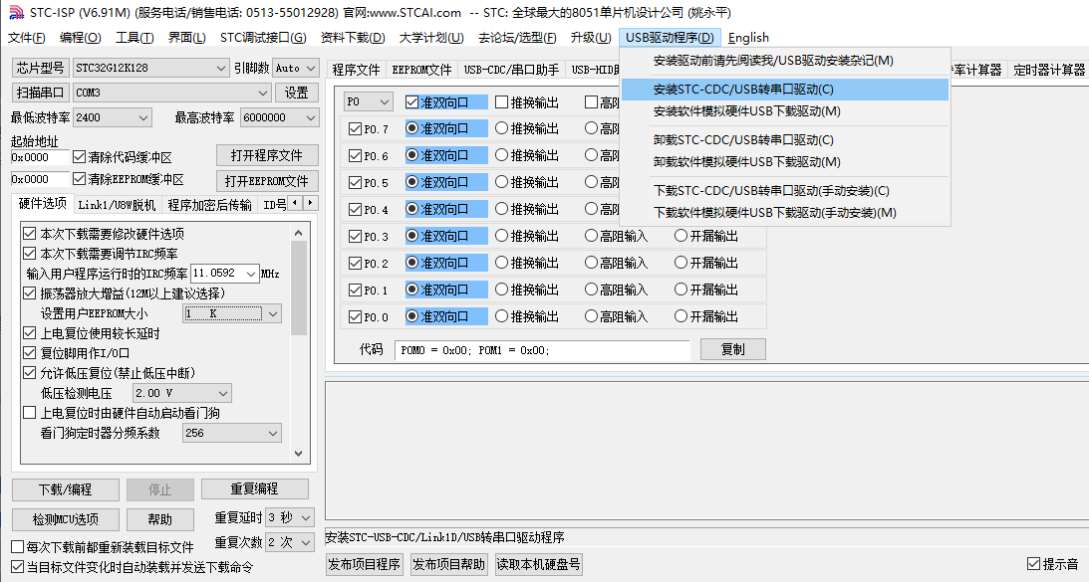Screen dimensions: 1089x582
Task: Click the 设置 button
Action: pos(297,93)
